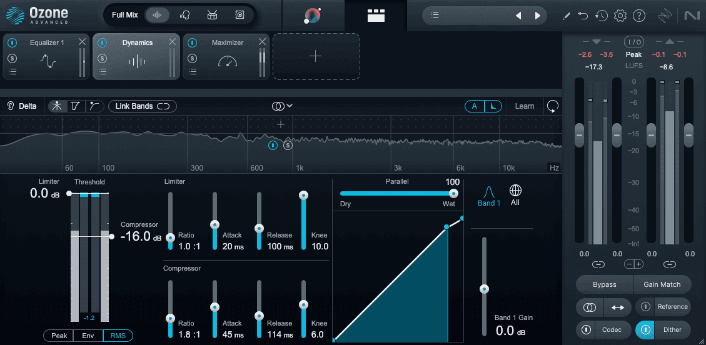
Task: Select the drums focus icon
Action: (x=212, y=15)
